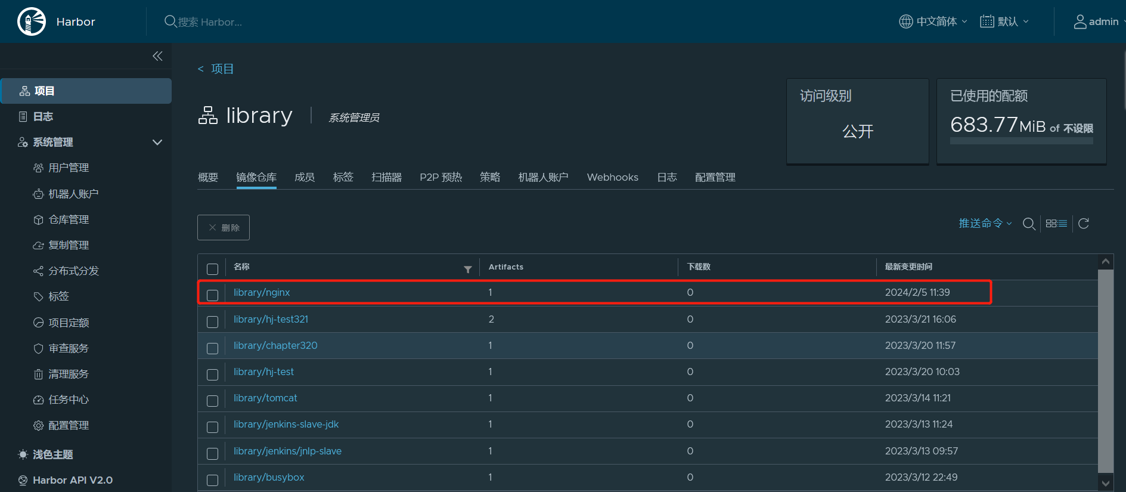Click the Harbor API V2.0 icon
Image resolution: width=1126 pixels, height=492 pixels.
(23, 480)
